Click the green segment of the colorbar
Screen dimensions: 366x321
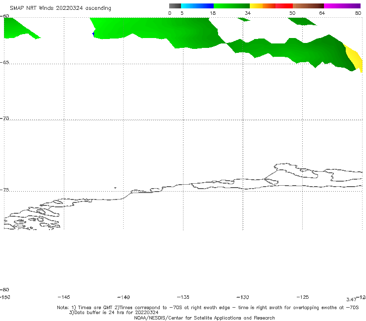click(231, 6)
